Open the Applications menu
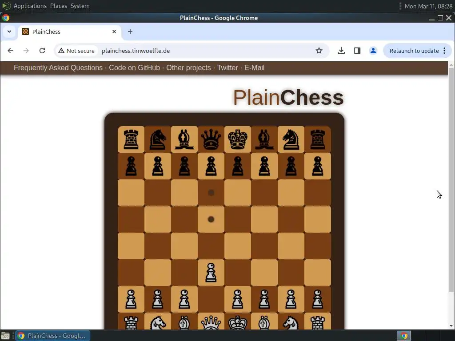Image resolution: width=455 pixels, height=341 pixels. [x=30, y=6]
